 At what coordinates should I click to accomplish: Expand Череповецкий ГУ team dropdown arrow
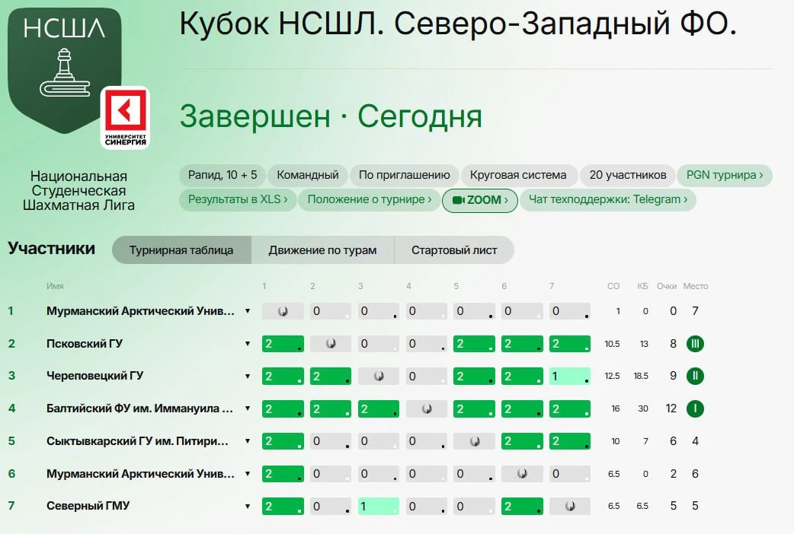[x=248, y=377]
